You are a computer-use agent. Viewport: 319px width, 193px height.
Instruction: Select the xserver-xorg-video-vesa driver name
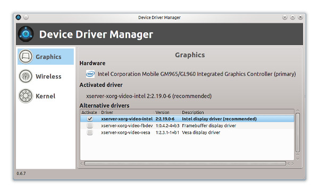pyautogui.click(x=125, y=133)
